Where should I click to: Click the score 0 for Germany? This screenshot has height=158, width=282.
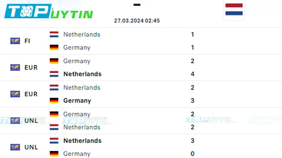(x=192, y=154)
